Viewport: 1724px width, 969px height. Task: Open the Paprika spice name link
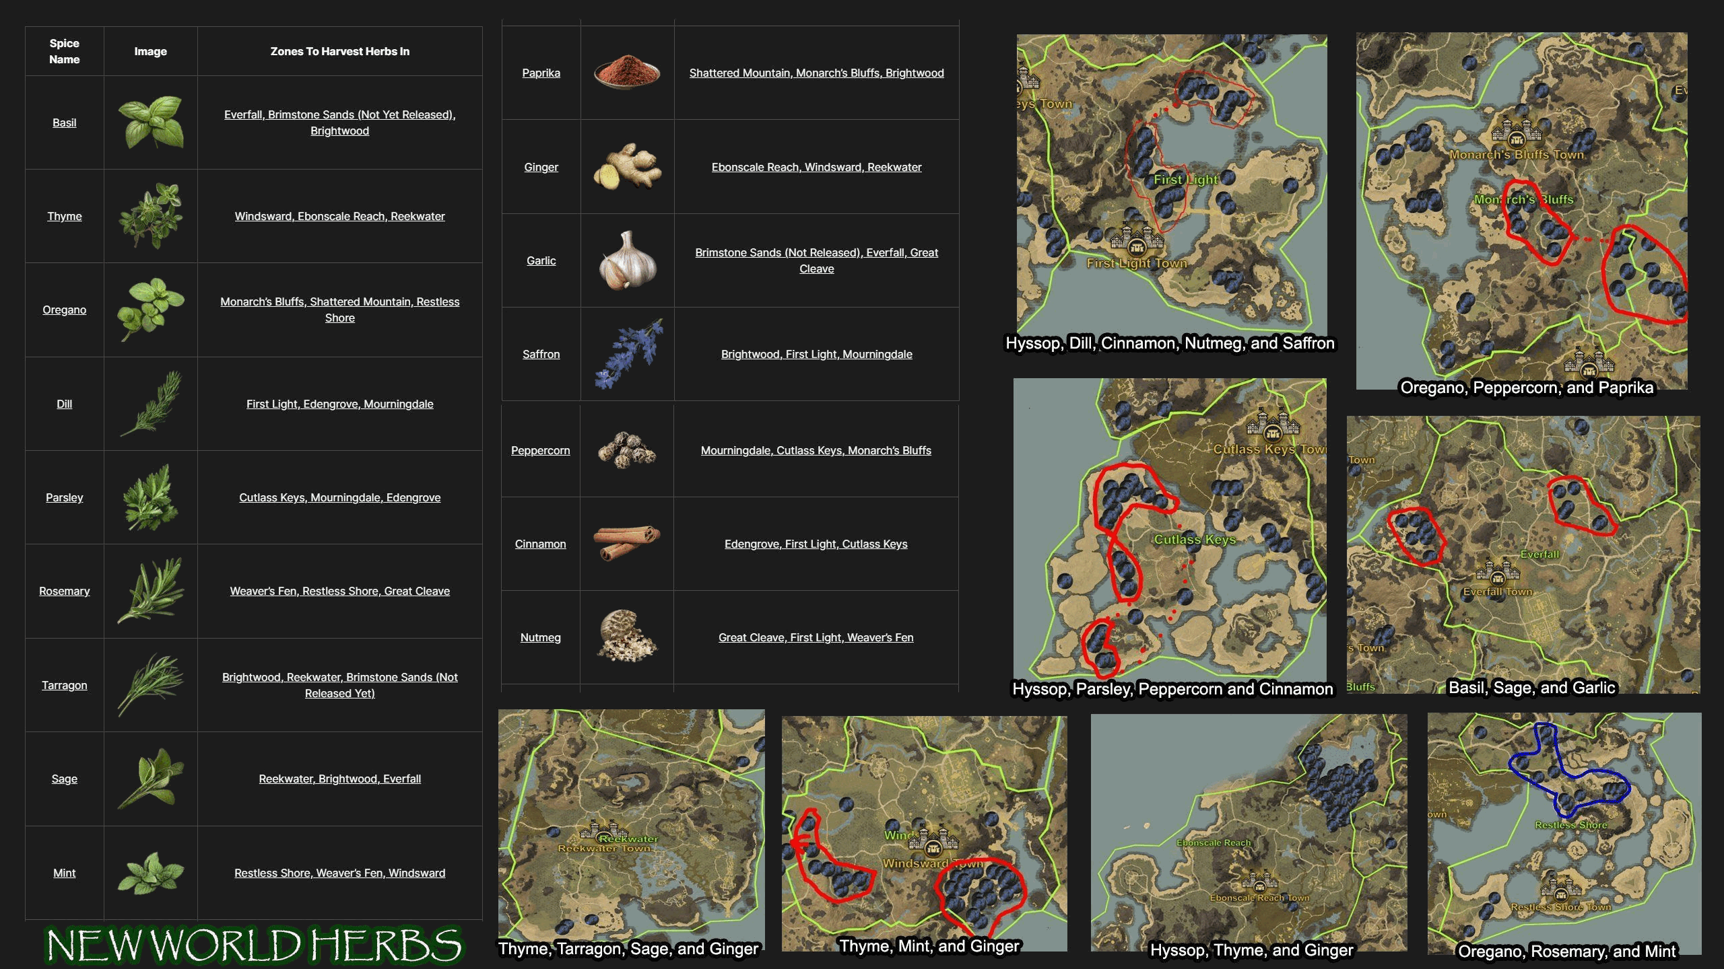(x=541, y=73)
